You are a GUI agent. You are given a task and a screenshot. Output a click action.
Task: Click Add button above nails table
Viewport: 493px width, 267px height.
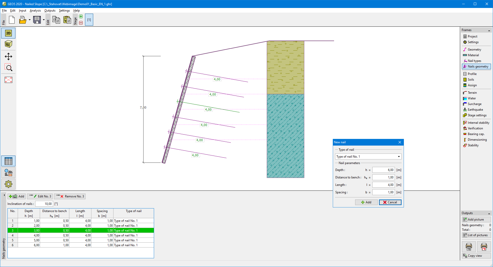(x=17, y=196)
